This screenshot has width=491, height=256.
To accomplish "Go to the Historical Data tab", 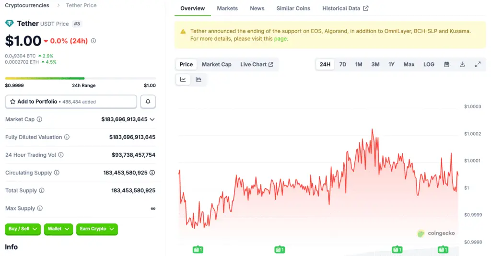I will 345,8.
